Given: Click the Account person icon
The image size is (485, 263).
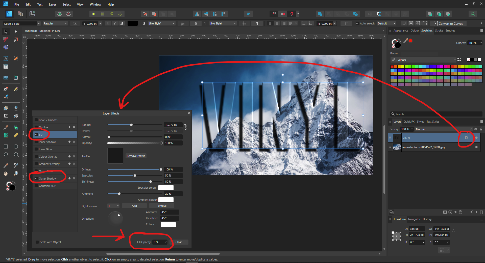Looking at the screenshot, I should [x=473, y=14].
